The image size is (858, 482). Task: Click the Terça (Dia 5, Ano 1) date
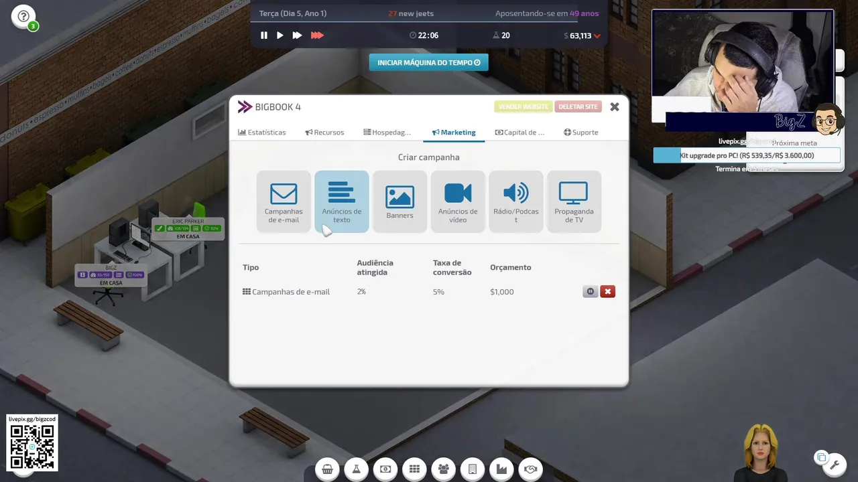293,13
